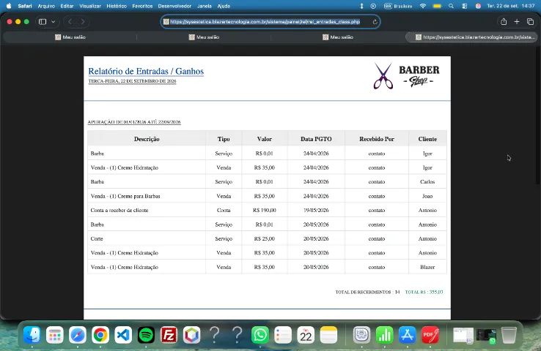Open the App Store from the Dock
This screenshot has width=541, height=351.
408,334
